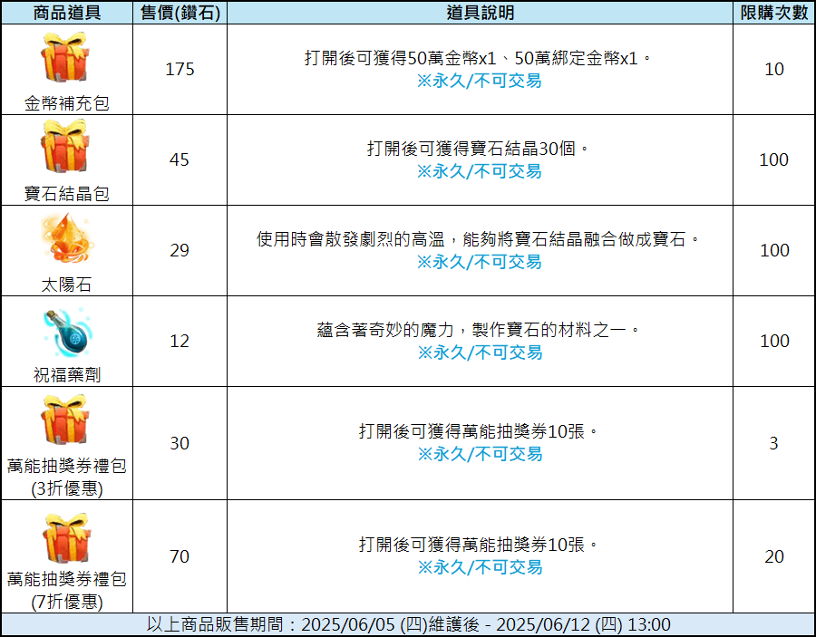Select the 金幣補充包 item name
This screenshot has height=637, width=816.
point(66,103)
